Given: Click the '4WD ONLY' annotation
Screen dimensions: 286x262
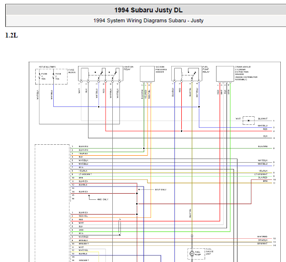Looking at the screenshot, I should pyautogui.click(x=103, y=199).
